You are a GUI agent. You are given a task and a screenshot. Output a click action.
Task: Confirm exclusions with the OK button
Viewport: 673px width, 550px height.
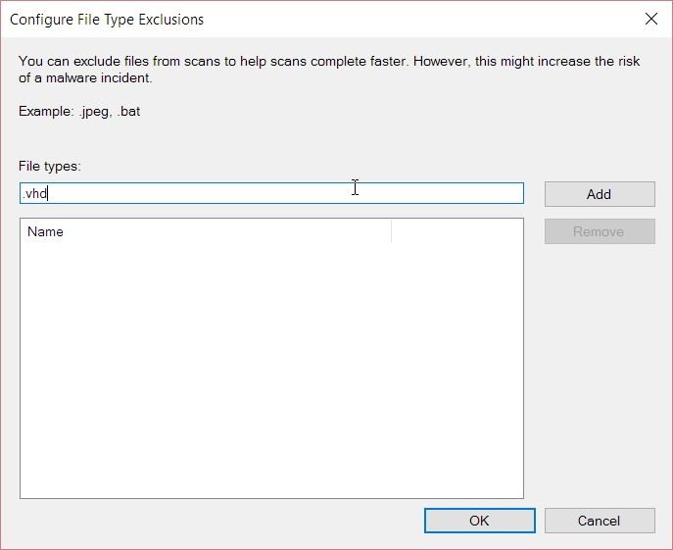pyautogui.click(x=479, y=521)
